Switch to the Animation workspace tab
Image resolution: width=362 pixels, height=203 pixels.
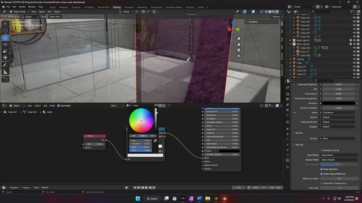coord(129,7)
